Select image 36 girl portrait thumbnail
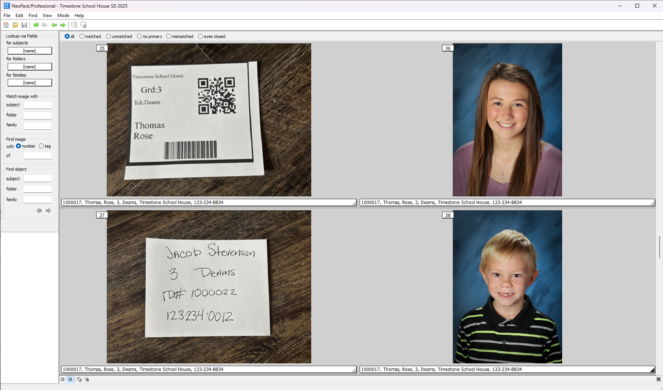663x390 pixels. click(508, 120)
